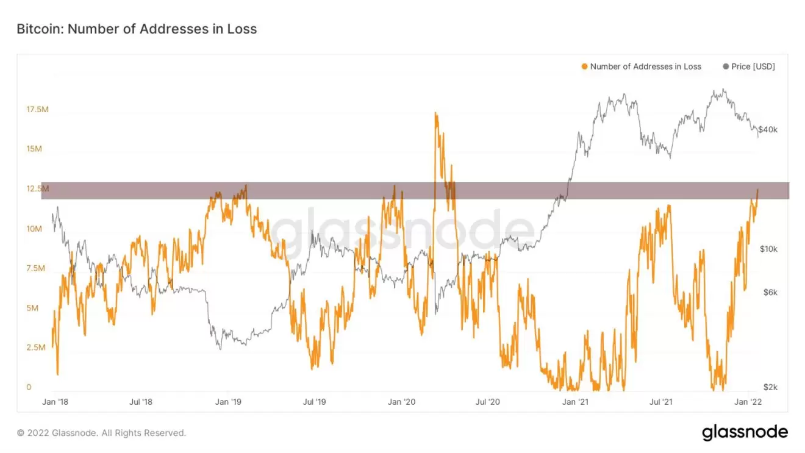The image size is (805, 453).
Task: Click the 12.5M left axis label
Action: click(37, 189)
